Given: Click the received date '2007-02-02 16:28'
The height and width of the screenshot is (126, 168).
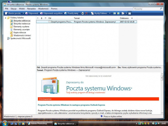Looking at the screenshot, I should click(x=127, y=22).
